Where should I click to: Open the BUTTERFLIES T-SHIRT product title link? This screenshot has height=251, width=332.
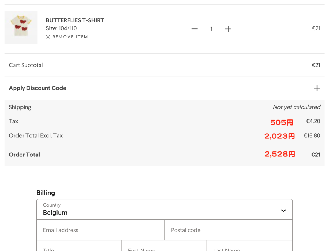(75, 20)
